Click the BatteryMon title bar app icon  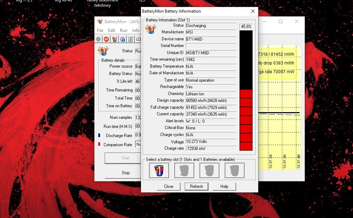[x=100, y=21]
